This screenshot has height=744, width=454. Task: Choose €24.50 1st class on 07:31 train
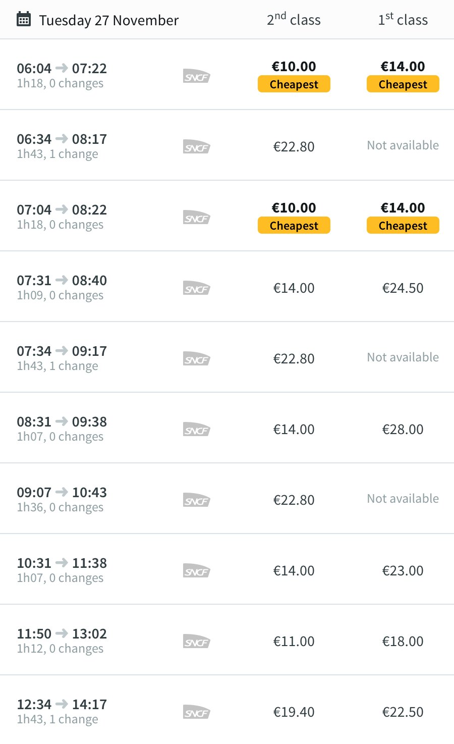tap(403, 288)
